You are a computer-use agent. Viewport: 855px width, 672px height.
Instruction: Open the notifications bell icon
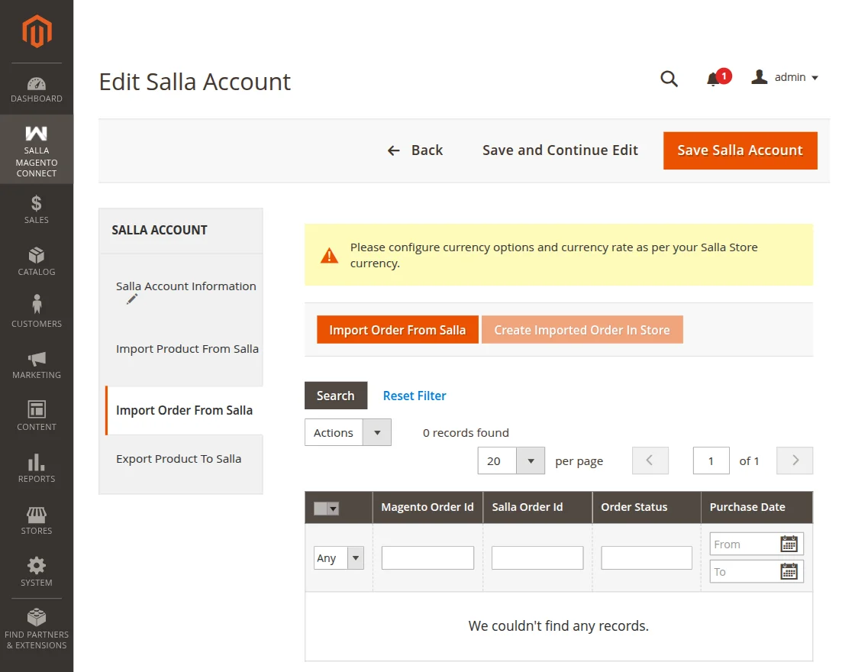click(x=714, y=79)
